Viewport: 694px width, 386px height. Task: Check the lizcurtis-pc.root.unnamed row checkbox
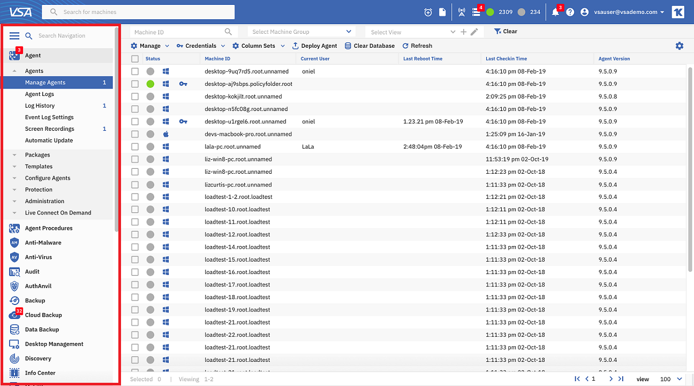(135, 184)
